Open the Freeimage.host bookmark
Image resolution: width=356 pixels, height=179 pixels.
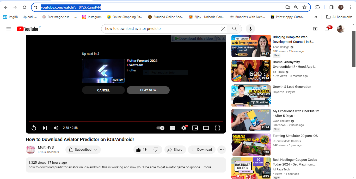[59, 17]
